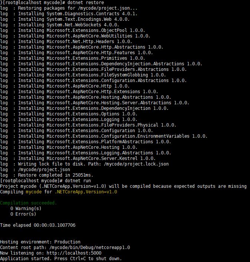Select 'Microsoft.Extensions.Configuration.EnvironmentVariables 1.0.0.' text
250x262 pixels.
tap(127, 136)
